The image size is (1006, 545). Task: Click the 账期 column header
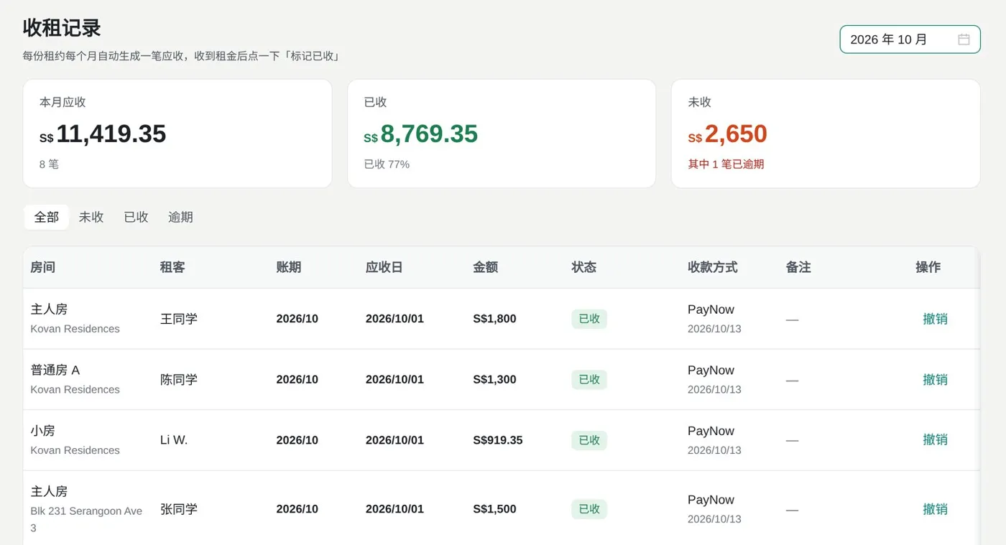pos(289,267)
